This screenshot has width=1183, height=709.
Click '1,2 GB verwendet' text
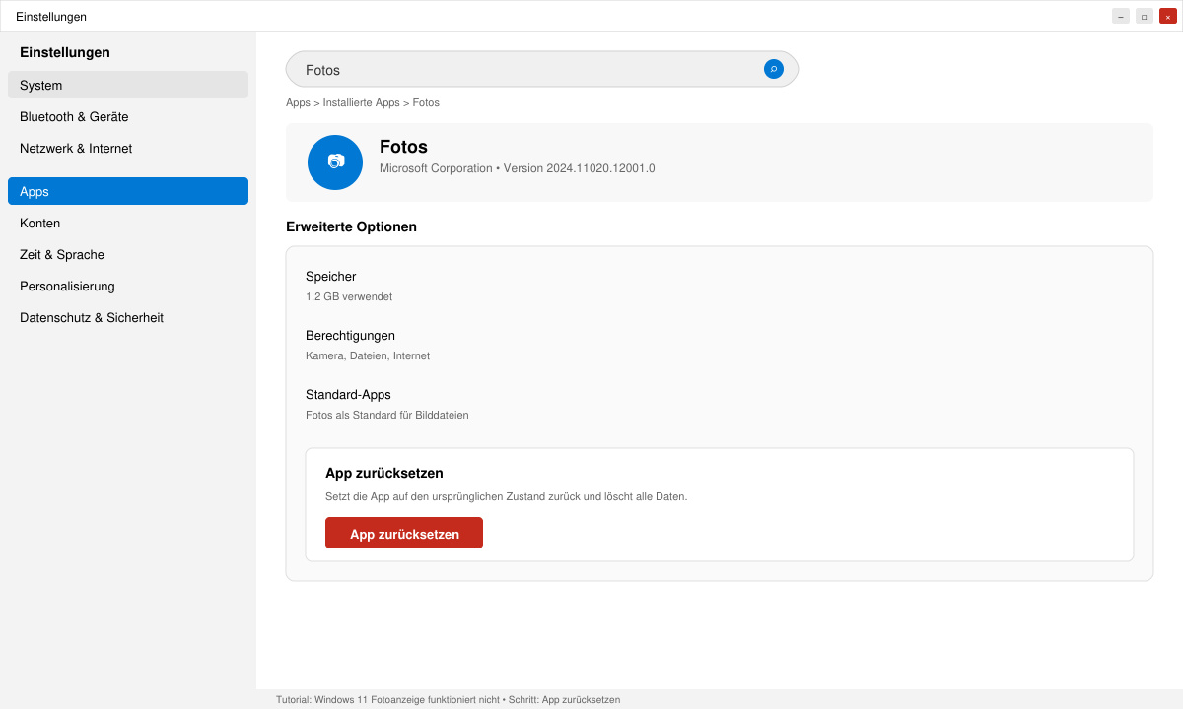pyautogui.click(x=349, y=296)
